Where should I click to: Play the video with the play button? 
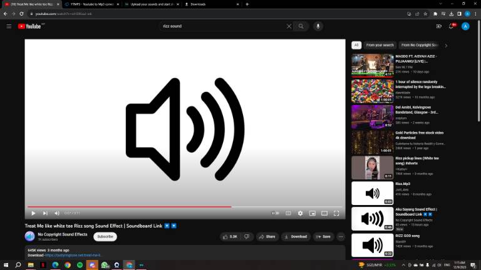coord(33,213)
